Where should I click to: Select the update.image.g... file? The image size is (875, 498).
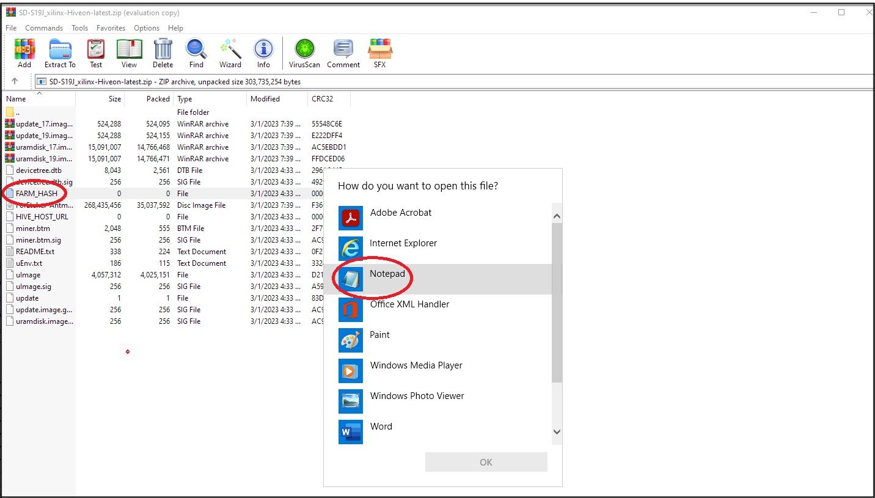pos(39,309)
